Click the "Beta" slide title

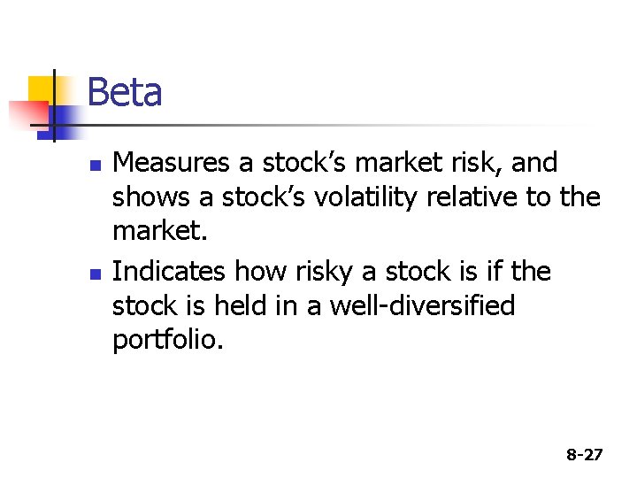point(125,92)
